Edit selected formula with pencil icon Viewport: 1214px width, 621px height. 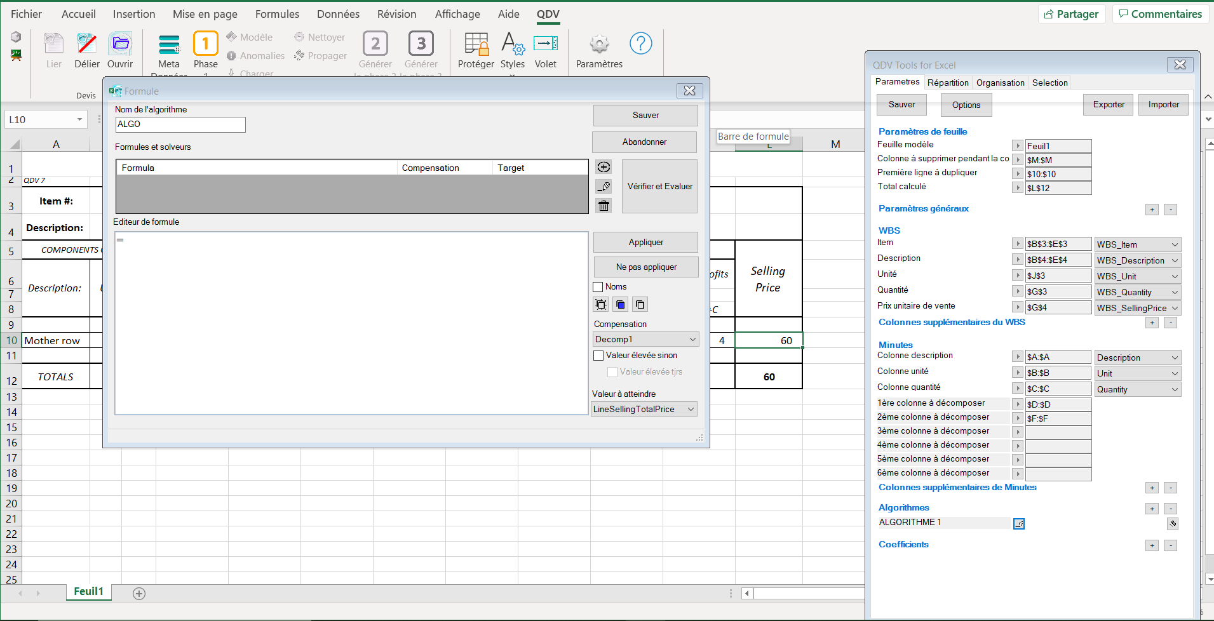pyautogui.click(x=604, y=187)
